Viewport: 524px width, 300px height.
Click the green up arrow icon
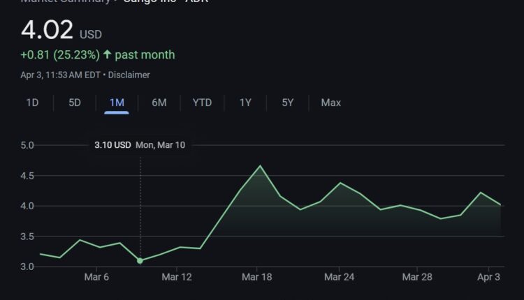(x=107, y=54)
